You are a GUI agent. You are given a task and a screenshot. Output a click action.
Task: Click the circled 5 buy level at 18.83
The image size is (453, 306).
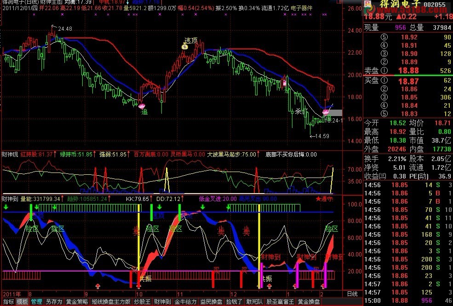(384, 114)
